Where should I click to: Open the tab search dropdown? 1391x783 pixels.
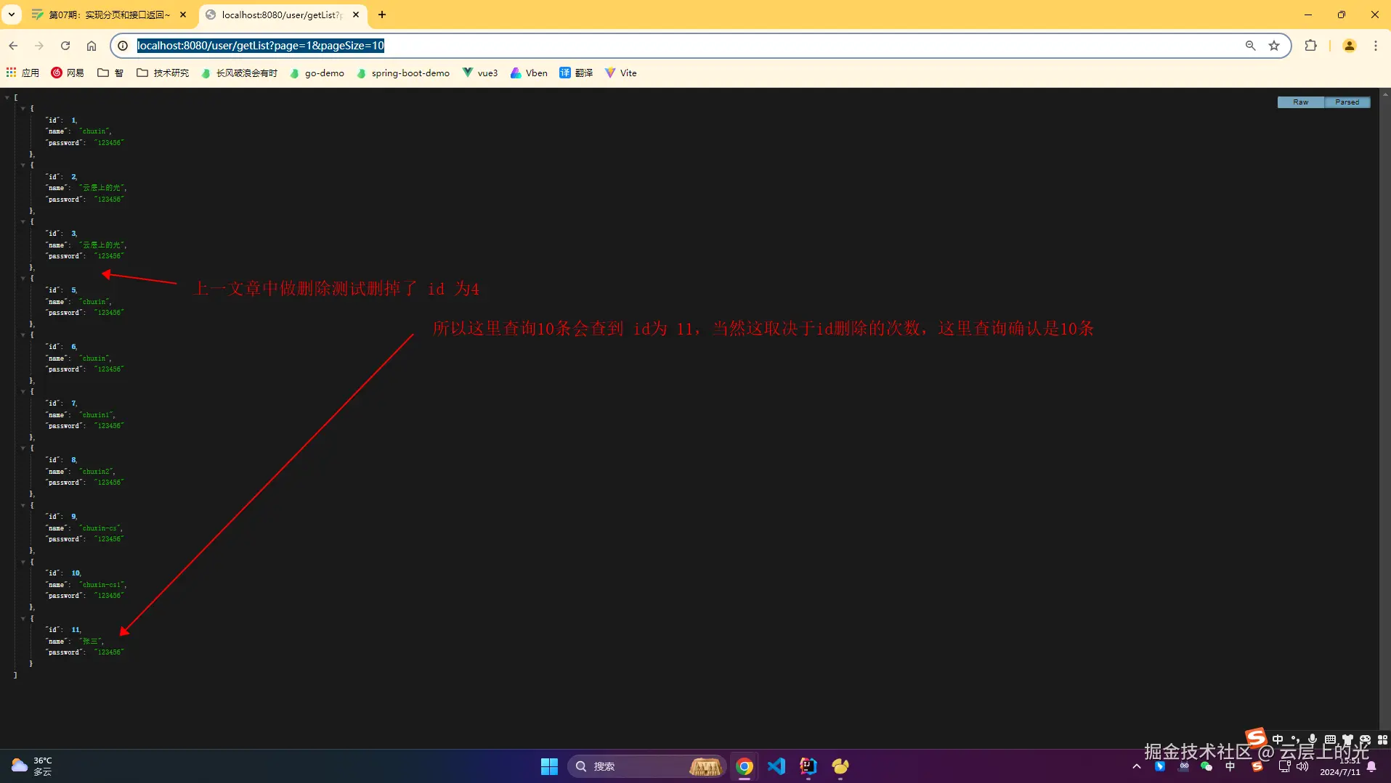[x=12, y=15]
